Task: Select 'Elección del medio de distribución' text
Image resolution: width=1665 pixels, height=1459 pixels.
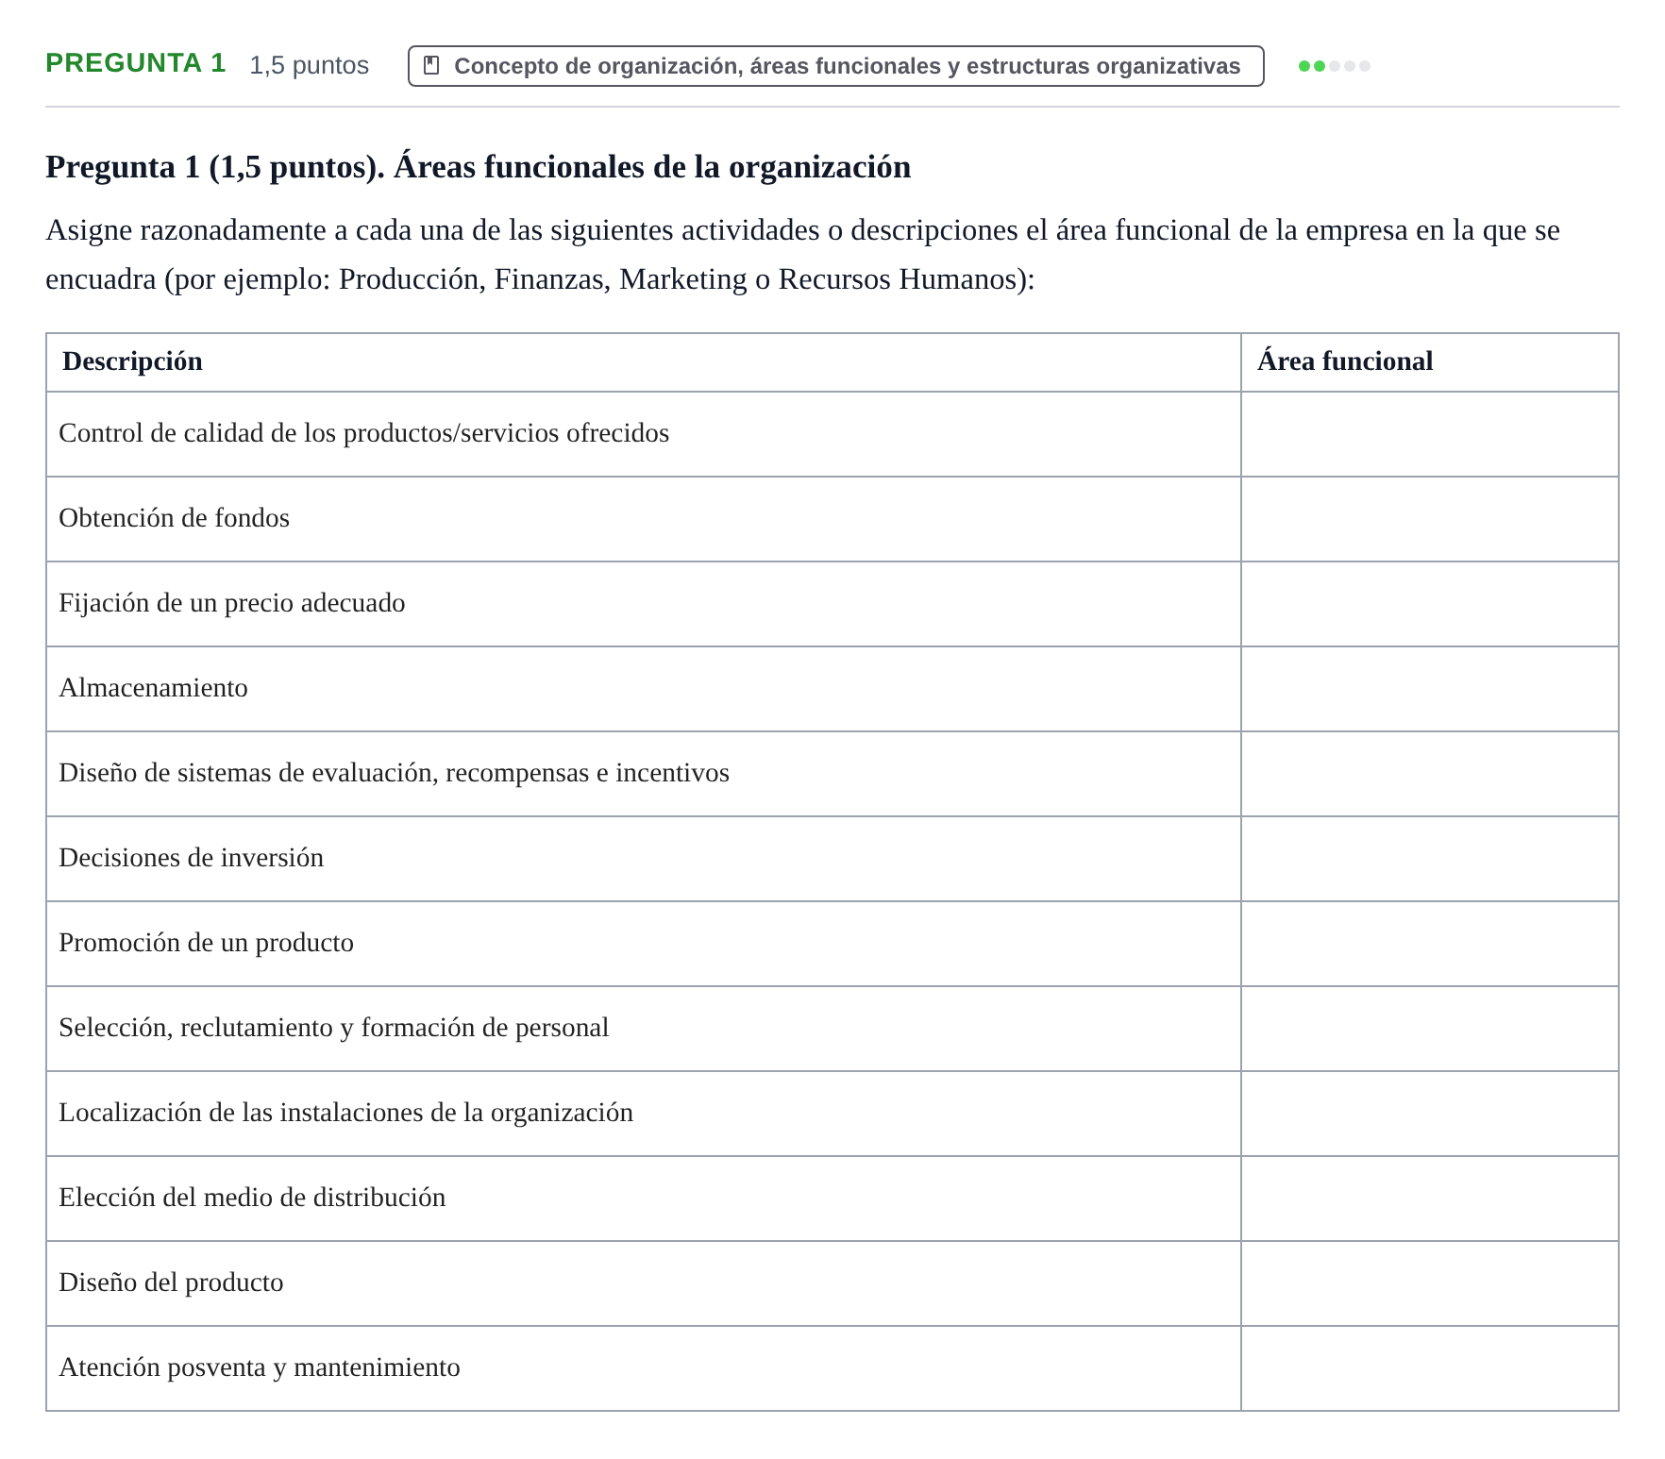Action: coord(252,1198)
